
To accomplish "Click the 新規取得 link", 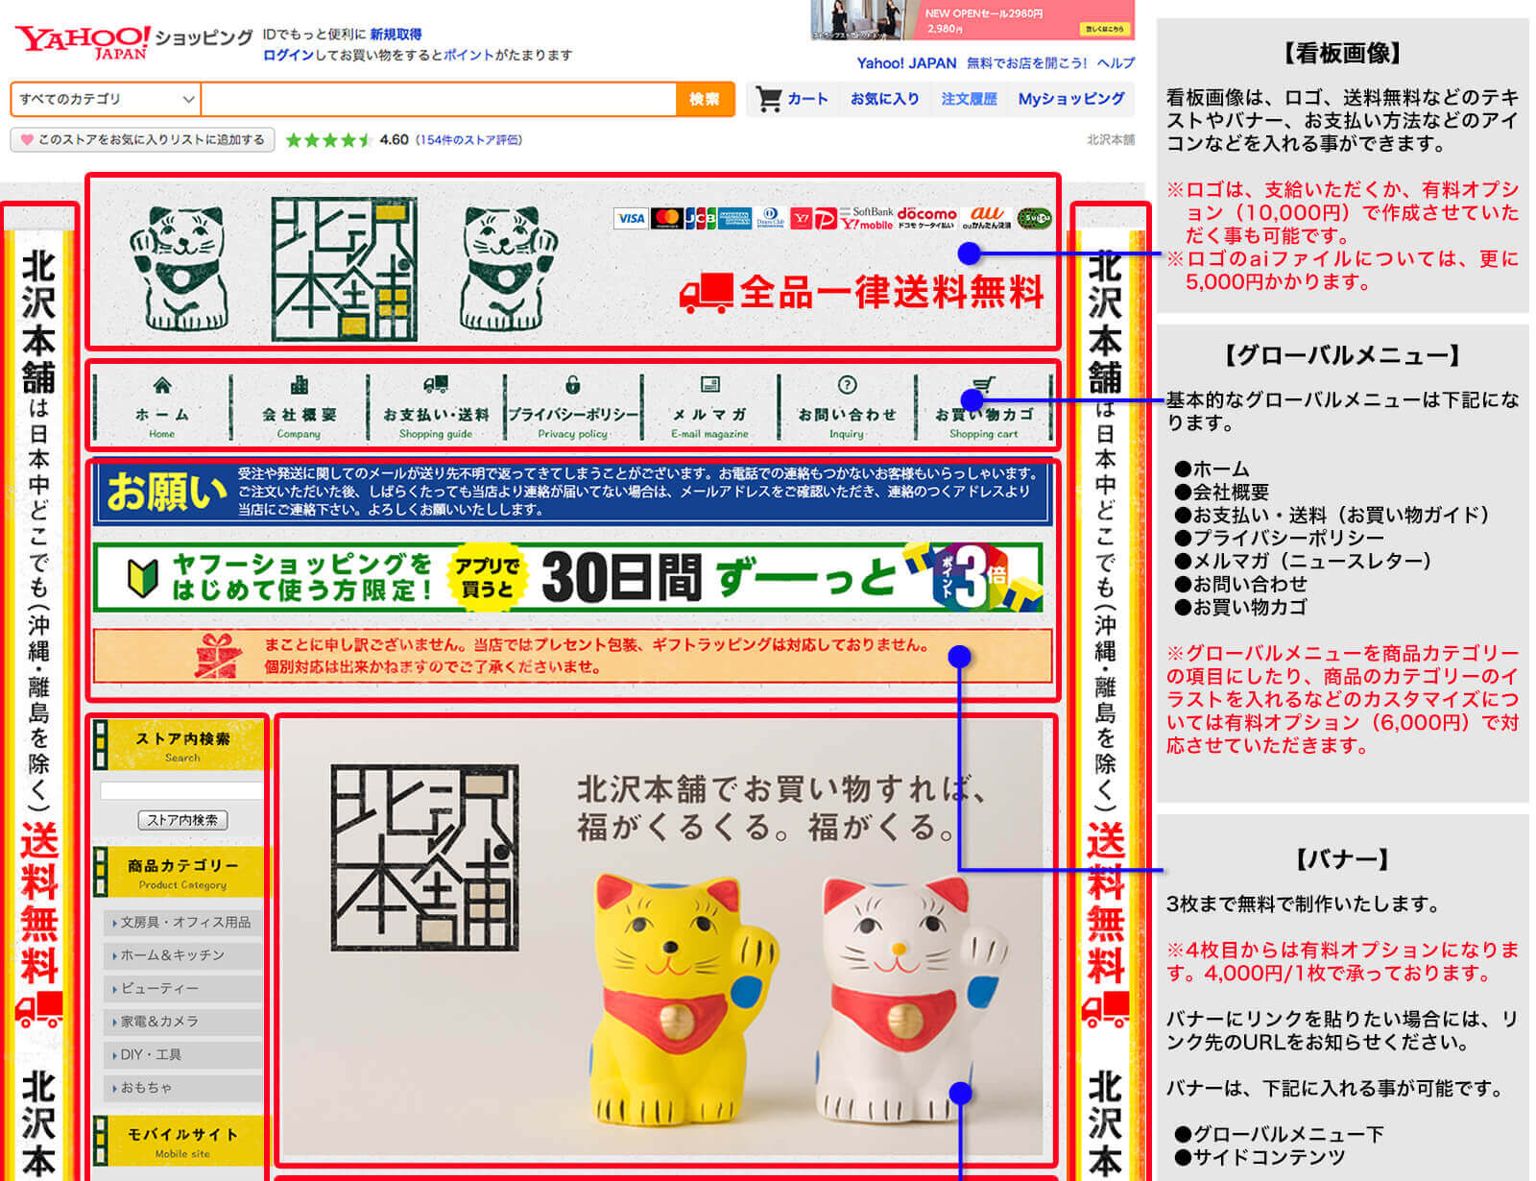I will (x=396, y=34).
